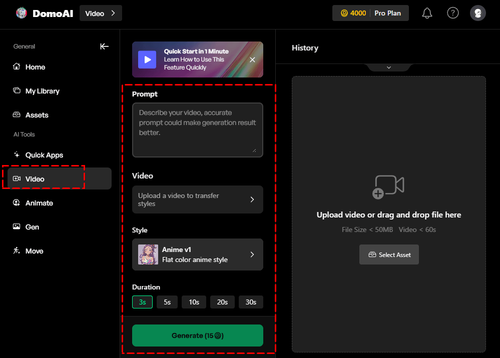Viewport: 500px width, 358px height.
Task: Play the Quick Start tutorial video
Action: pos(147,59)
